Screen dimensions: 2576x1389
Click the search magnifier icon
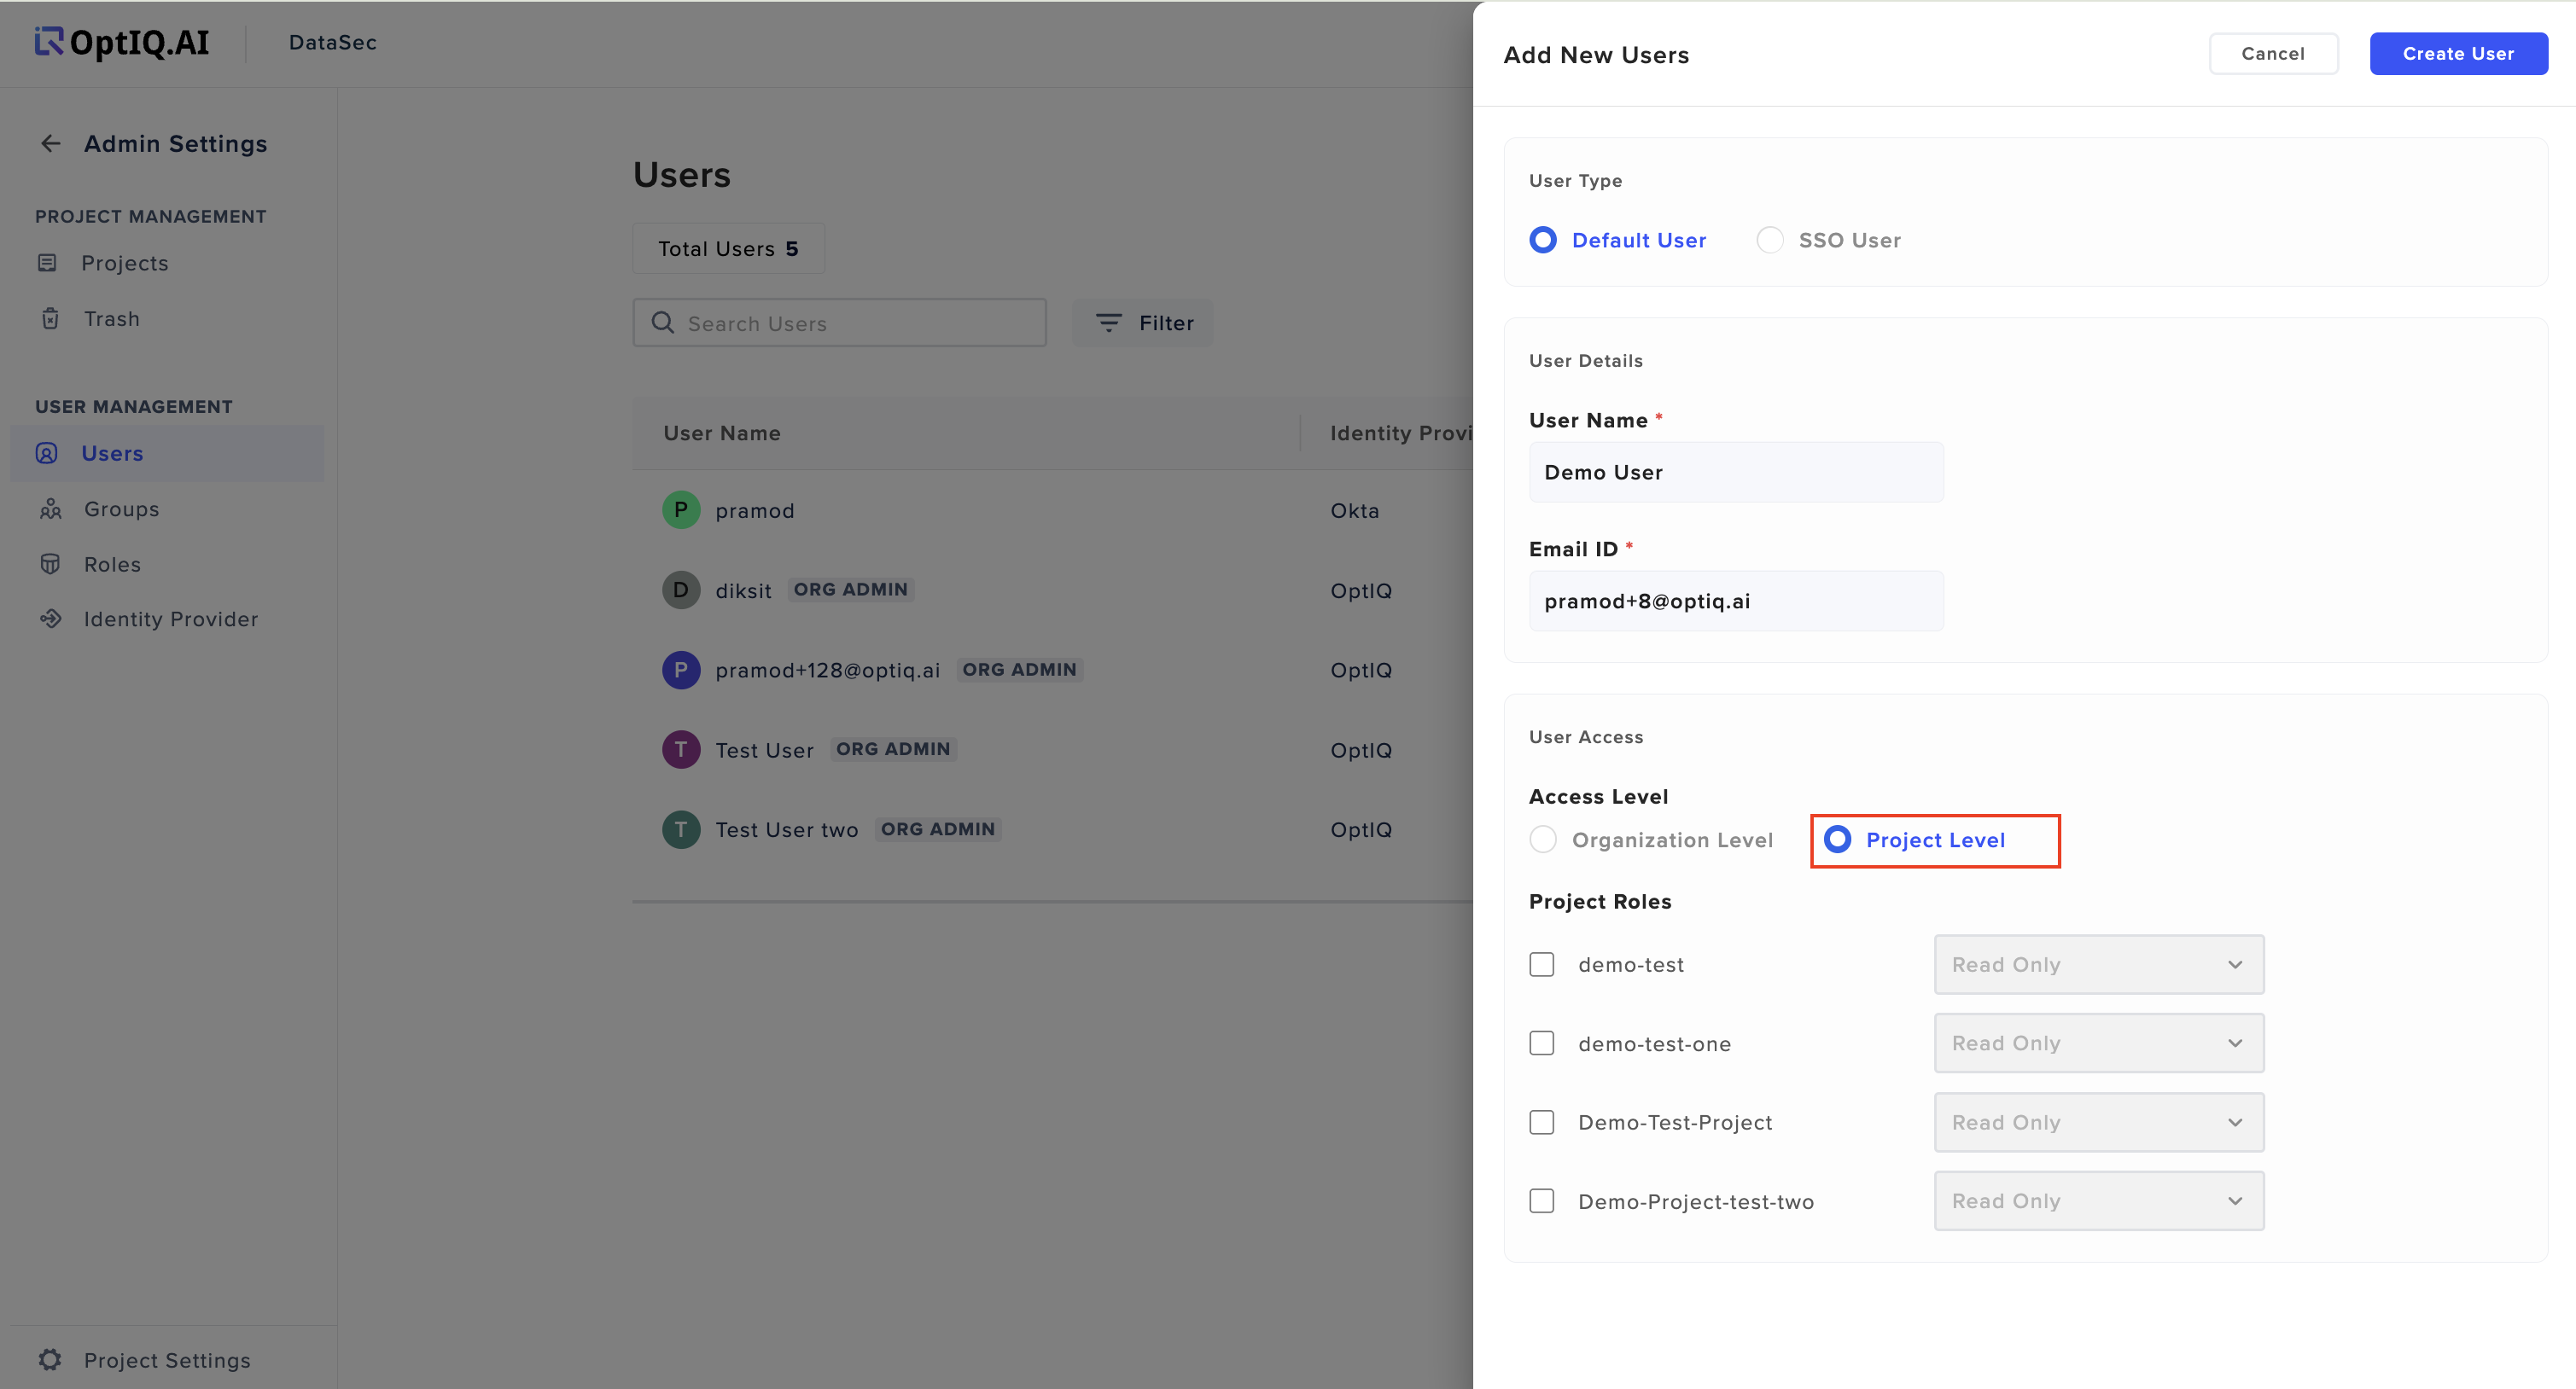(662, 323)
